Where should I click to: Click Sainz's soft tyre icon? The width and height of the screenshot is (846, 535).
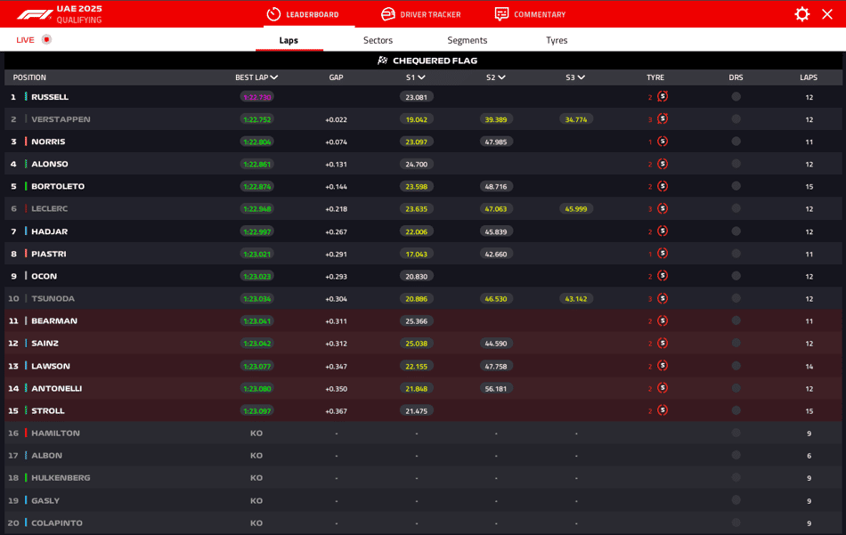point(663,343)
